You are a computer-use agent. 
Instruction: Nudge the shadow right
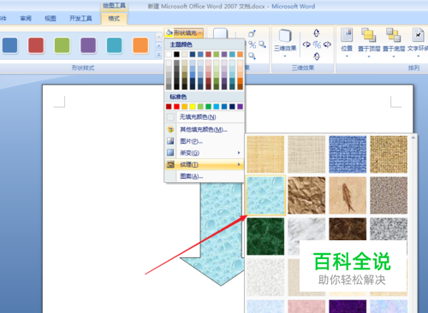pos(262,44)
